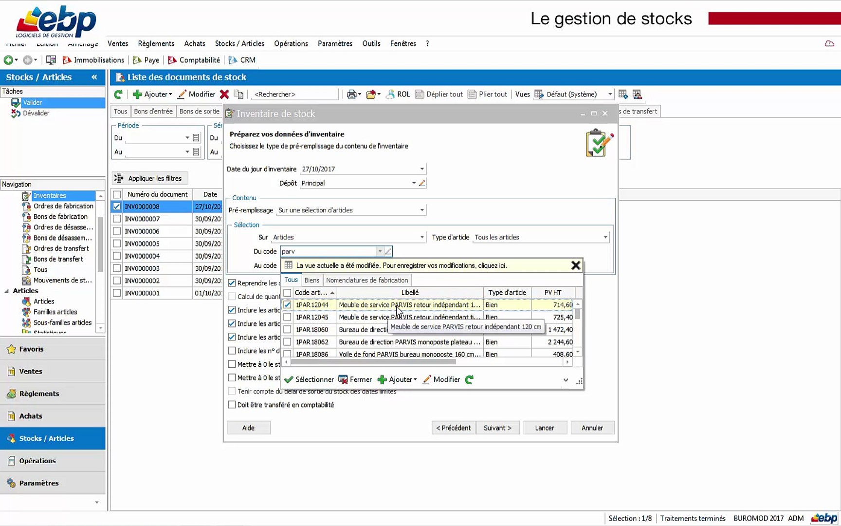Check article 1PAR18062 in the popup
The width and height of the screenshot is (841, 526).
click(x=288, y=342)
